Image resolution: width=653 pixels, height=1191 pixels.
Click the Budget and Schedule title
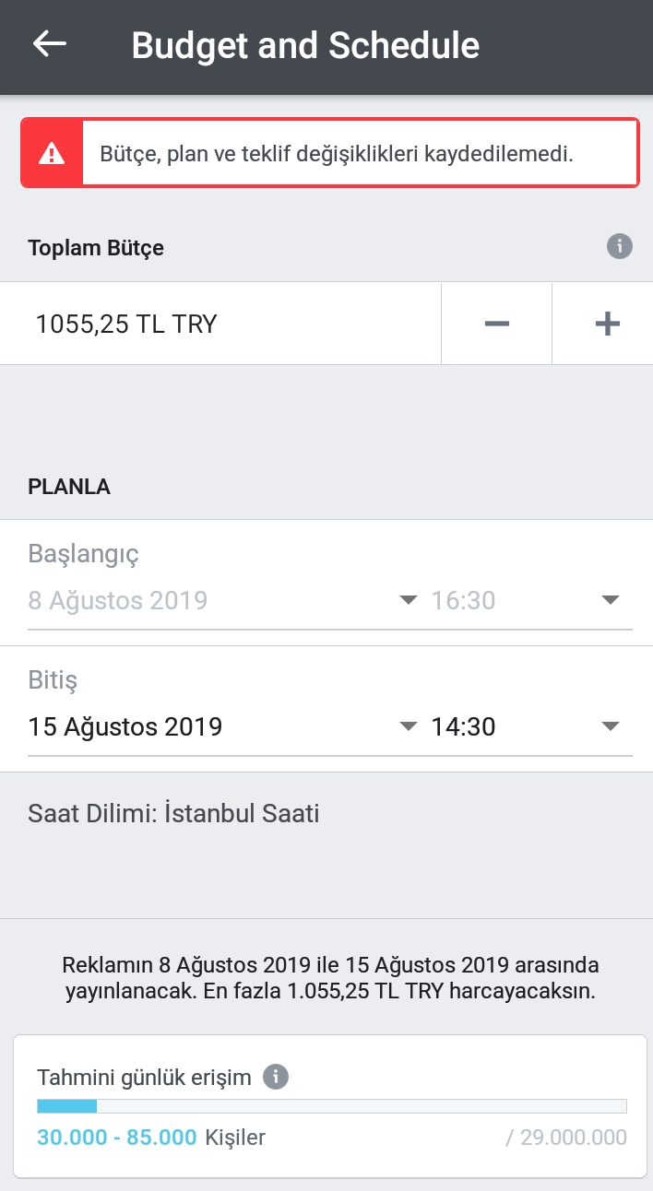coord(305,45)
